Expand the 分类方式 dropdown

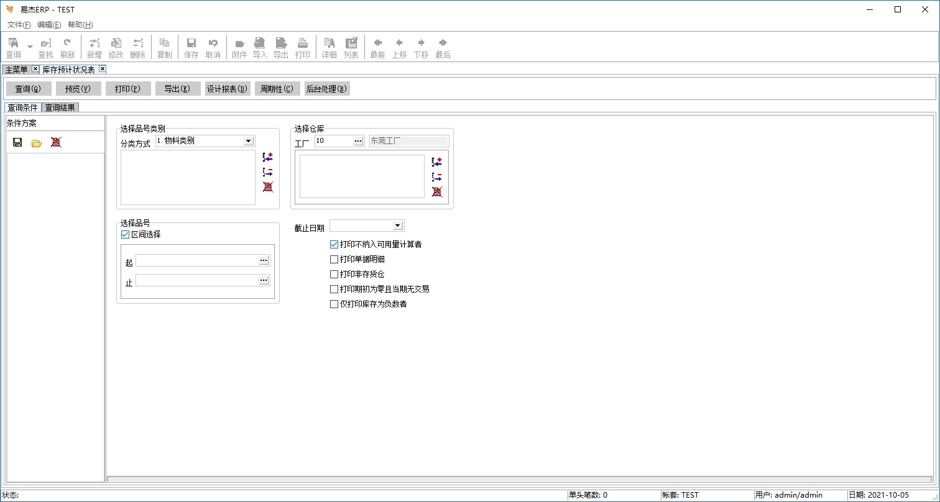[249, 141]
